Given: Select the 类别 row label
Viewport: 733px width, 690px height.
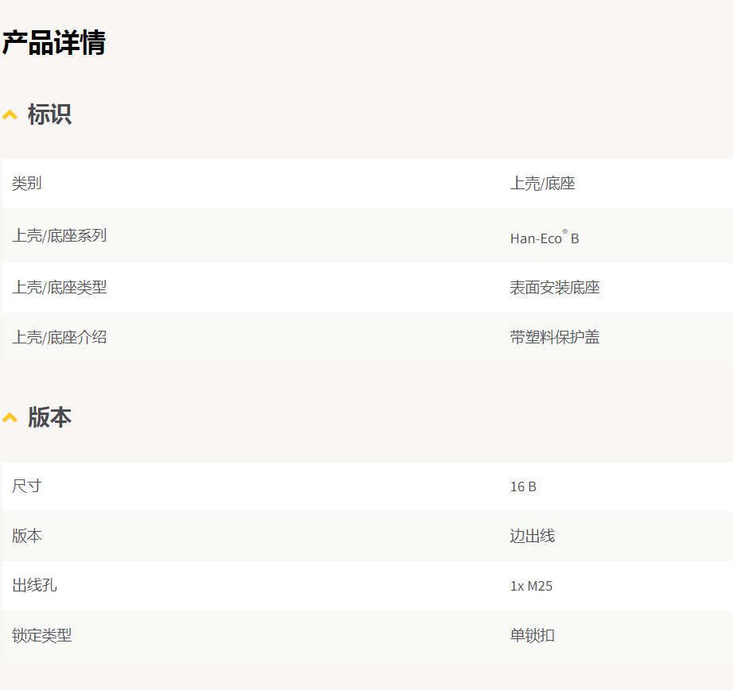Looking at the screenshot, I should coord(27,184).
